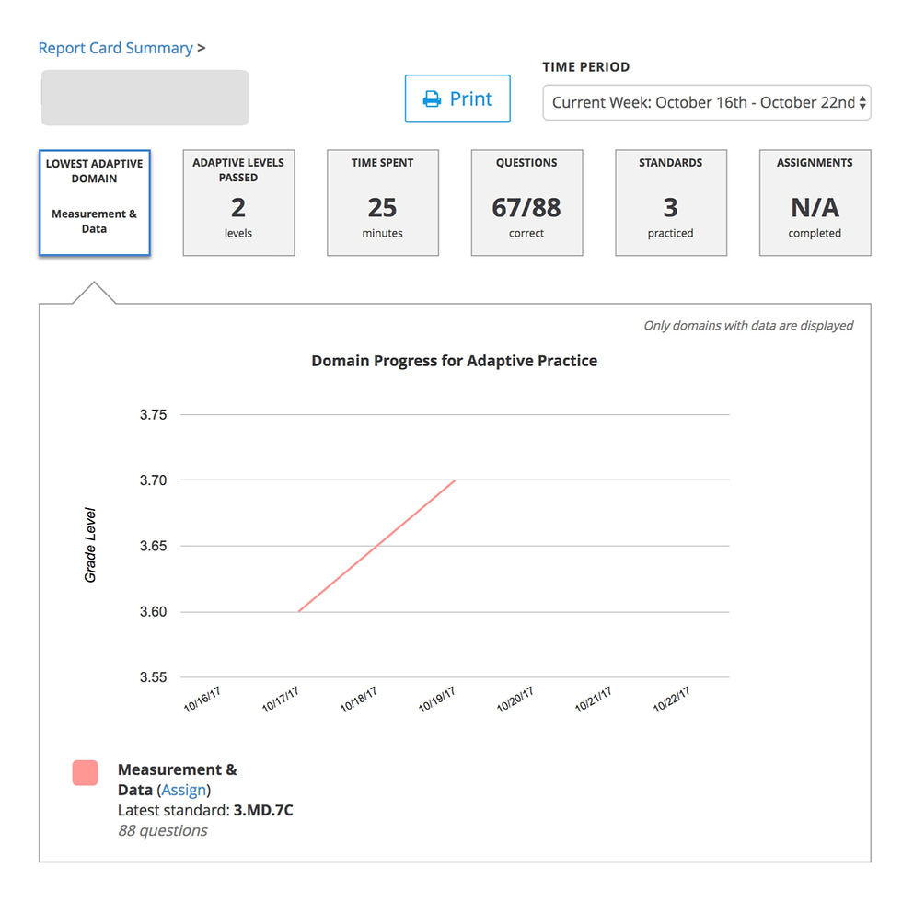Click the 'Only domains with data are displayed' note

pos(748,326)
